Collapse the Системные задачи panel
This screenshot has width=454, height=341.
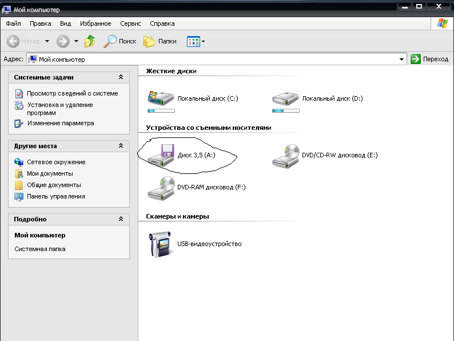(121, 77)
